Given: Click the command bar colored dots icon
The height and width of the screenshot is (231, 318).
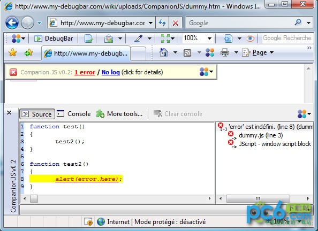Looking at the screenshot, I should click(210, 52).
